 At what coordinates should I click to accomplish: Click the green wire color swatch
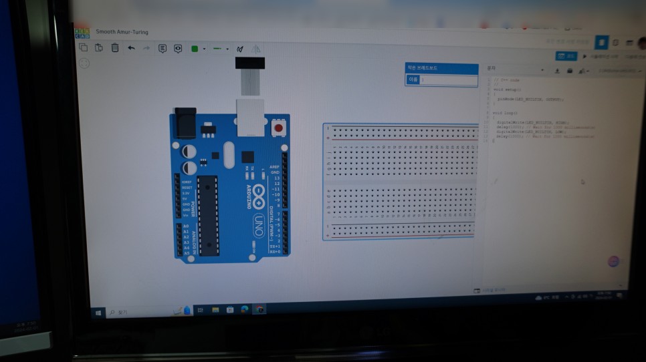click(x=195, y=49)
